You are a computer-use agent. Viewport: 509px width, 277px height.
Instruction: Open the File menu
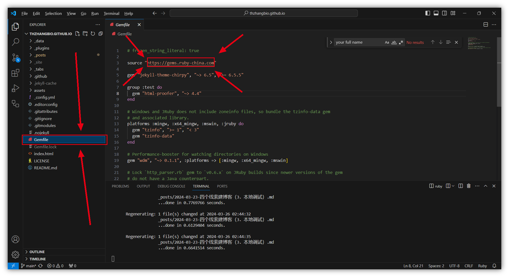24,13
